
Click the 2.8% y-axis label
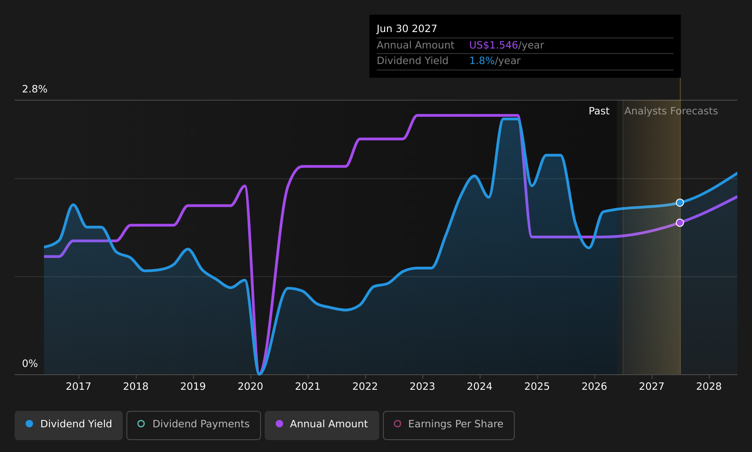click(x=35, y=89)
